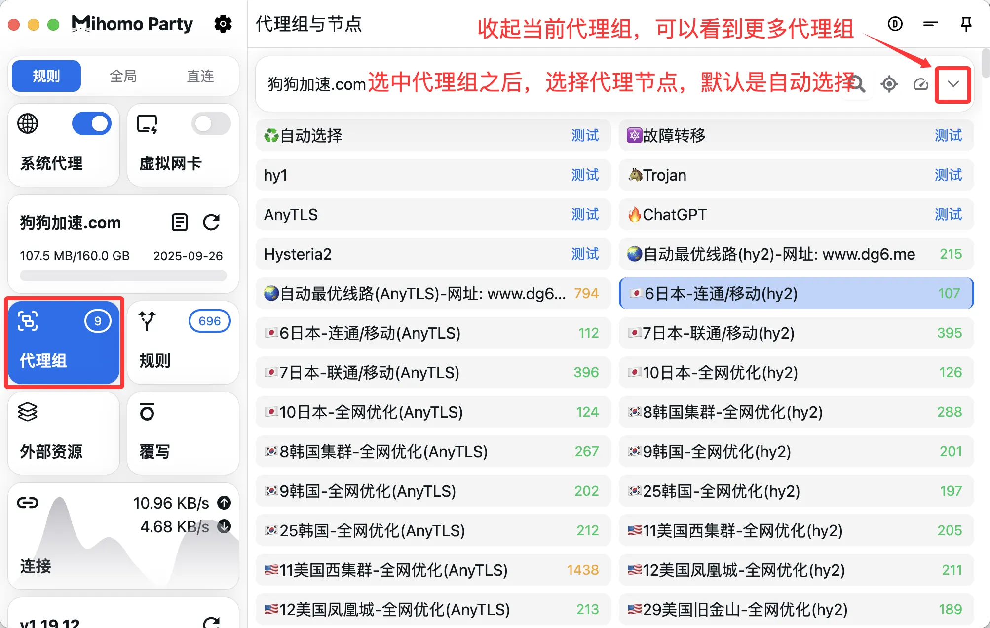
Task: Run latency test via the gauge icon
Action: tap(921, 84)
